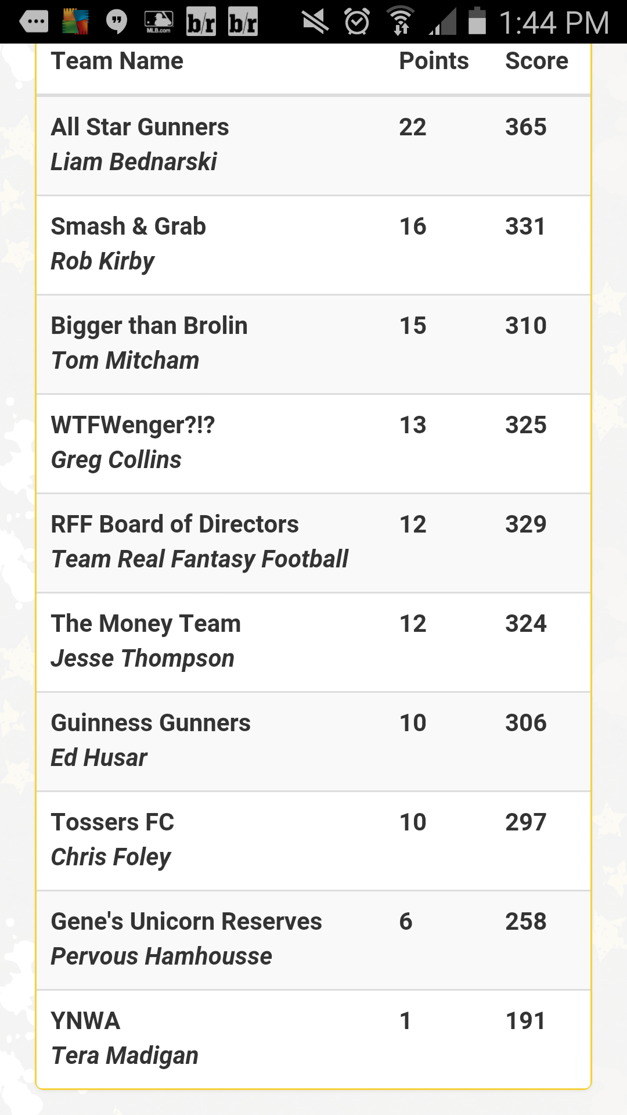The height and width of the screenshot is (1115, 627).
Task: Select the Score column header
Action: pyautogui.click(x=536, y=61)
